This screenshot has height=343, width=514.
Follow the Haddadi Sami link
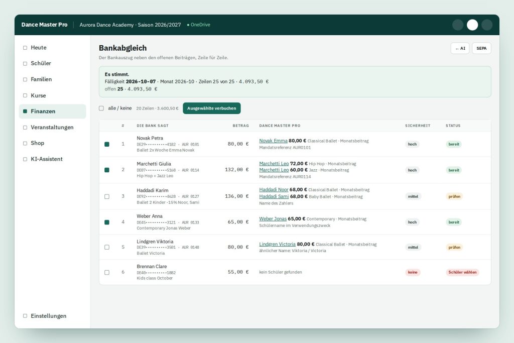(x=274, y=196)
